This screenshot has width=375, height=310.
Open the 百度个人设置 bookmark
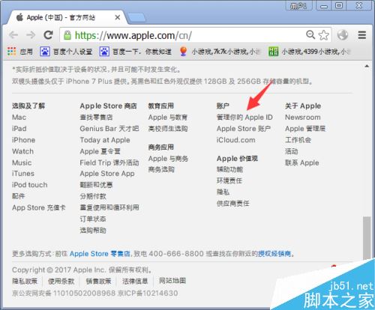point(66,52)
